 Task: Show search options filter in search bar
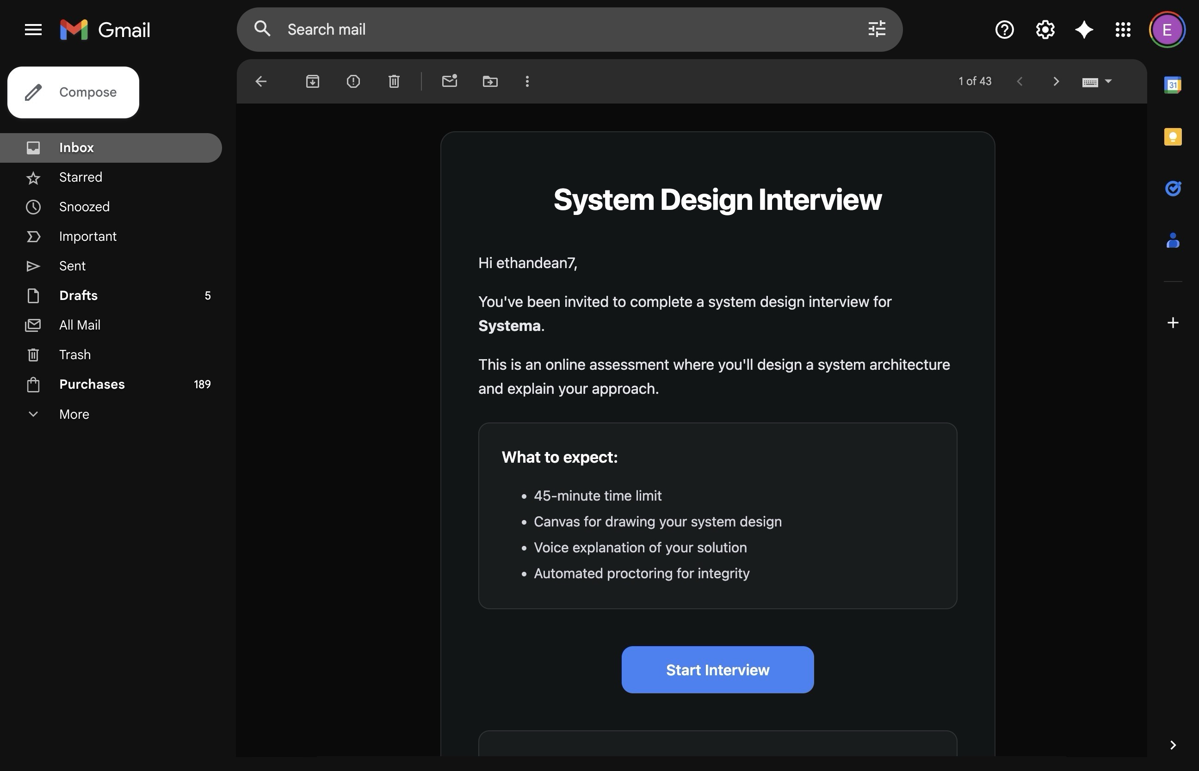(x=876, y=30)
